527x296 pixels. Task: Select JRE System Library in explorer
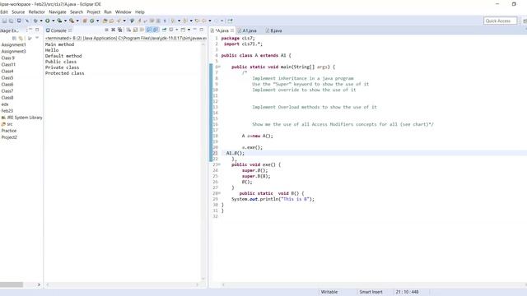[x=24, y=118]
